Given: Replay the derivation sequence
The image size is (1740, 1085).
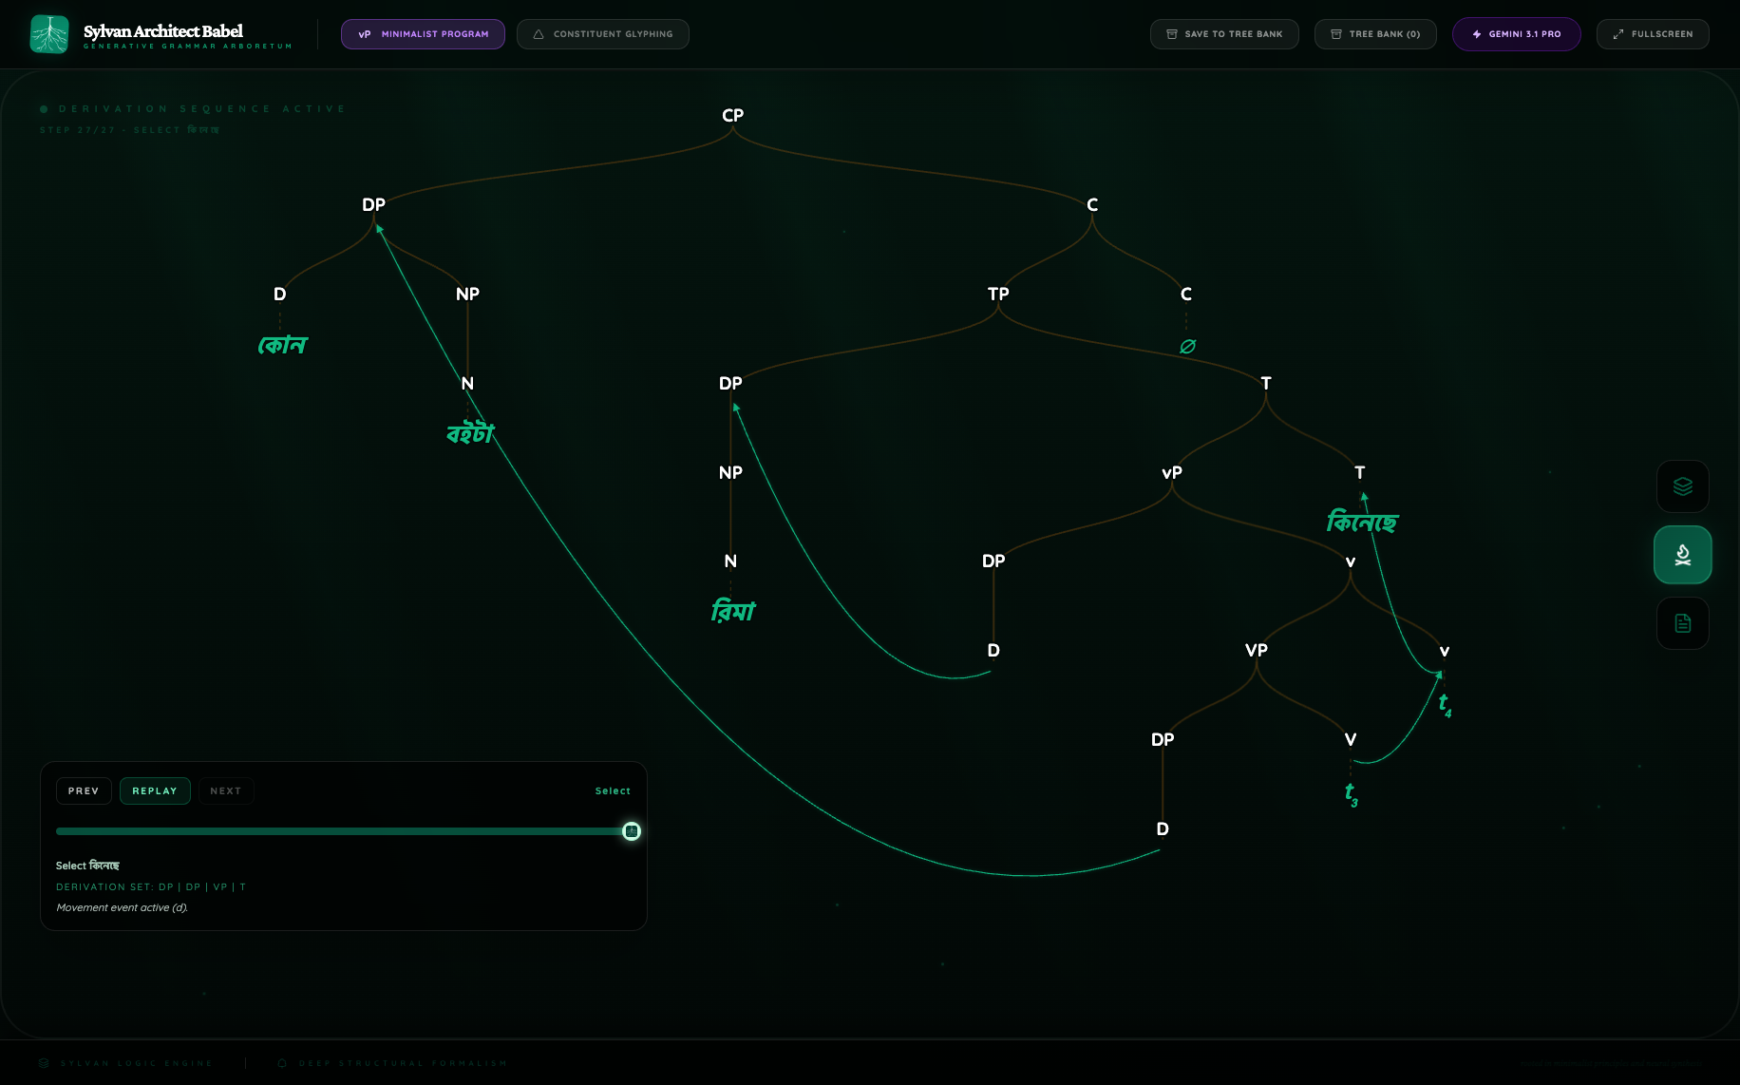Looking at the screenshot, I should click(155, 790).
